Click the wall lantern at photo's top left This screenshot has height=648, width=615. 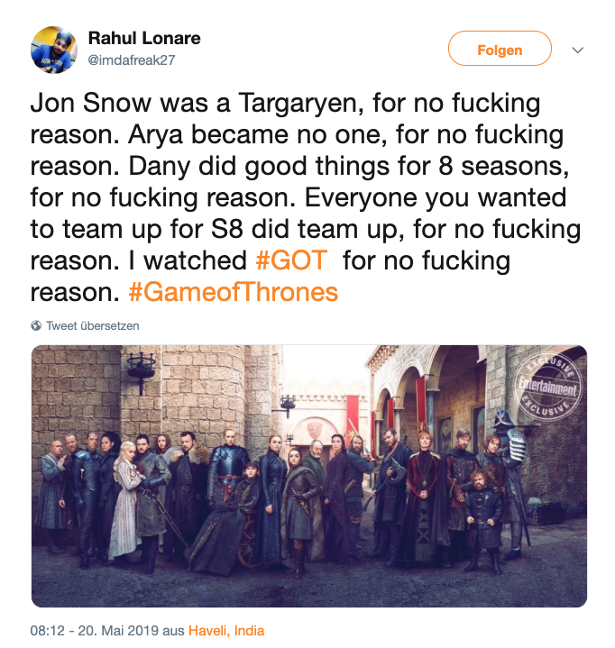pyautogui.click(x=141, y=371)
